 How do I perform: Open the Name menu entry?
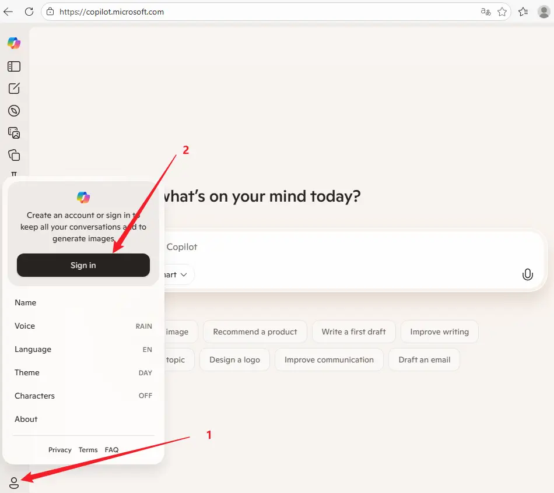[x=26, y=302]
